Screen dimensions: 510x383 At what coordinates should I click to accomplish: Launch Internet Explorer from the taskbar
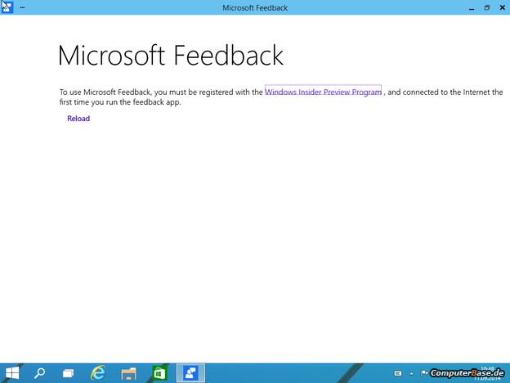(99, 373)
